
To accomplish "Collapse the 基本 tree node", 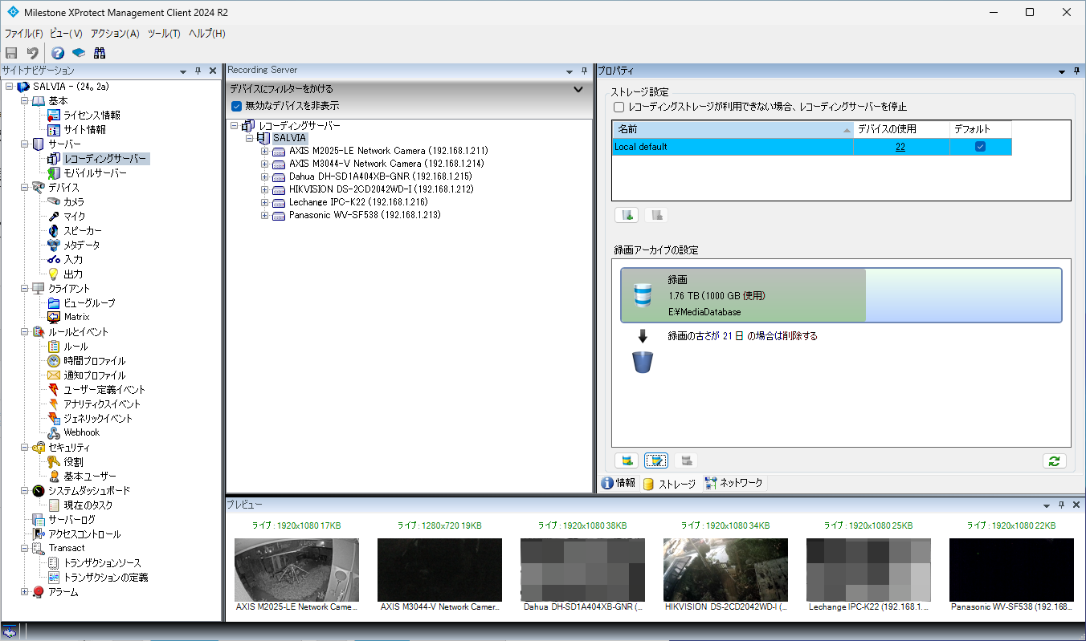I will [x=24, y=101].
